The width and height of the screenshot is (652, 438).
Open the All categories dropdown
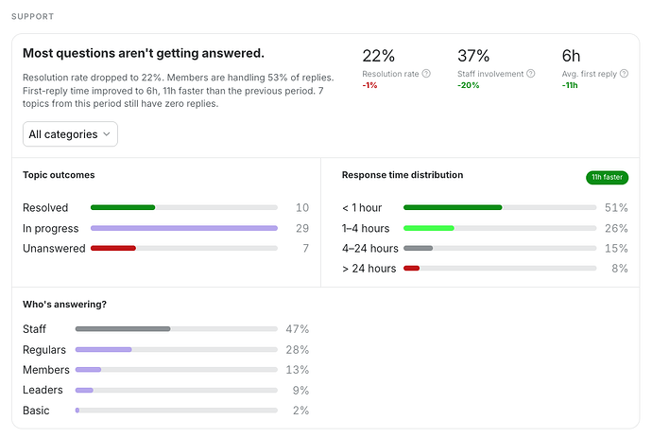pyautogui.click(x=70, y=134)
